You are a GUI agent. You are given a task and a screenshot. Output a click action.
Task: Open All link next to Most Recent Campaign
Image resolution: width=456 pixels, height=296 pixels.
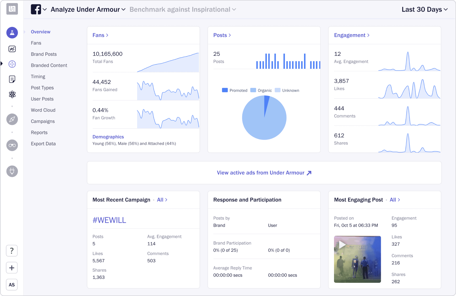point(162,200)
